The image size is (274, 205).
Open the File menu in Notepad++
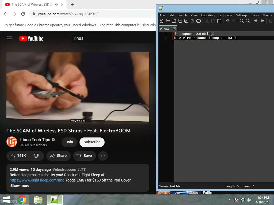162,15
